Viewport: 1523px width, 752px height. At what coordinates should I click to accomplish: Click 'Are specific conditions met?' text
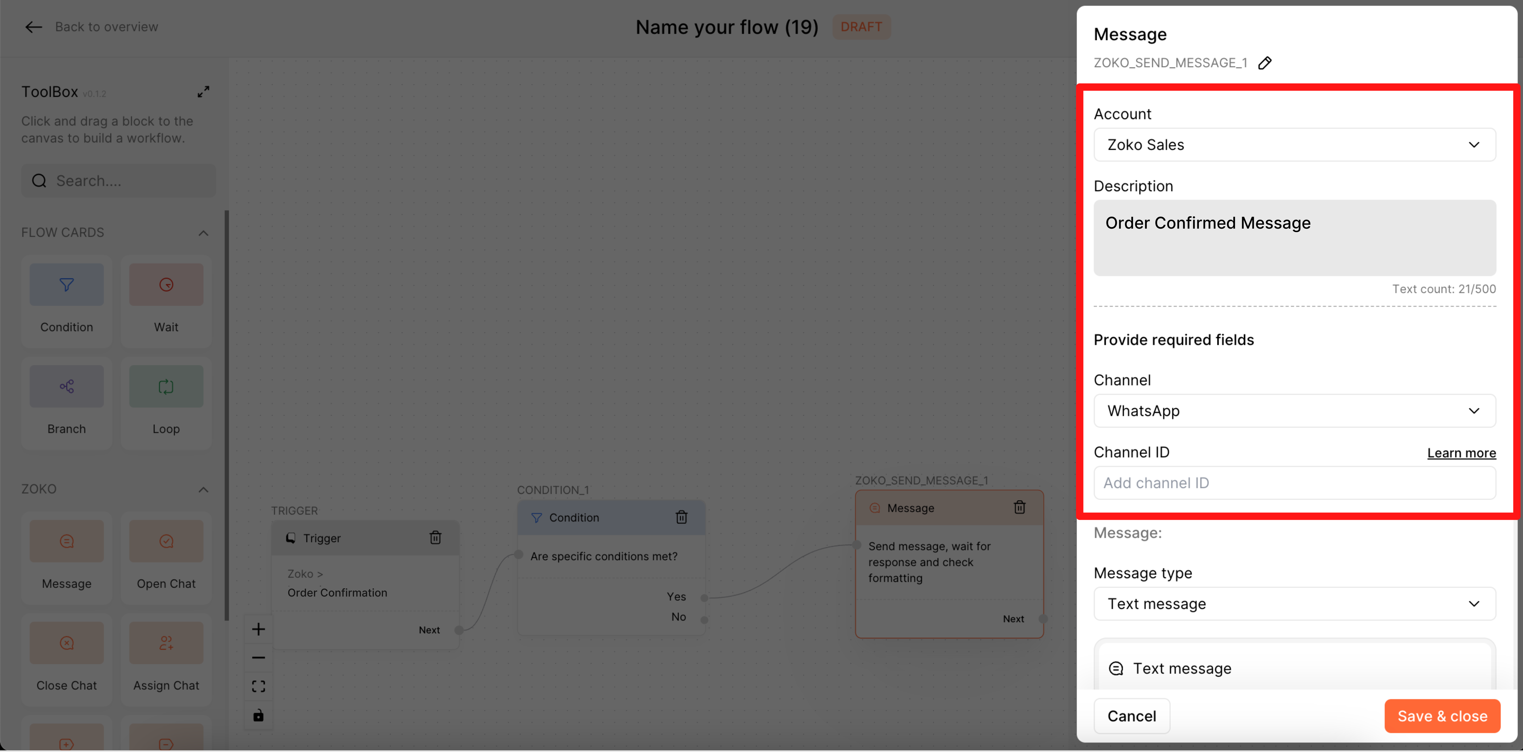(604, 556)
